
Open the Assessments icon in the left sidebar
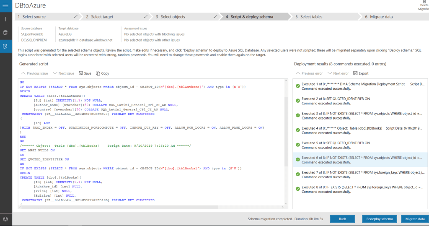tap(5, 32)
